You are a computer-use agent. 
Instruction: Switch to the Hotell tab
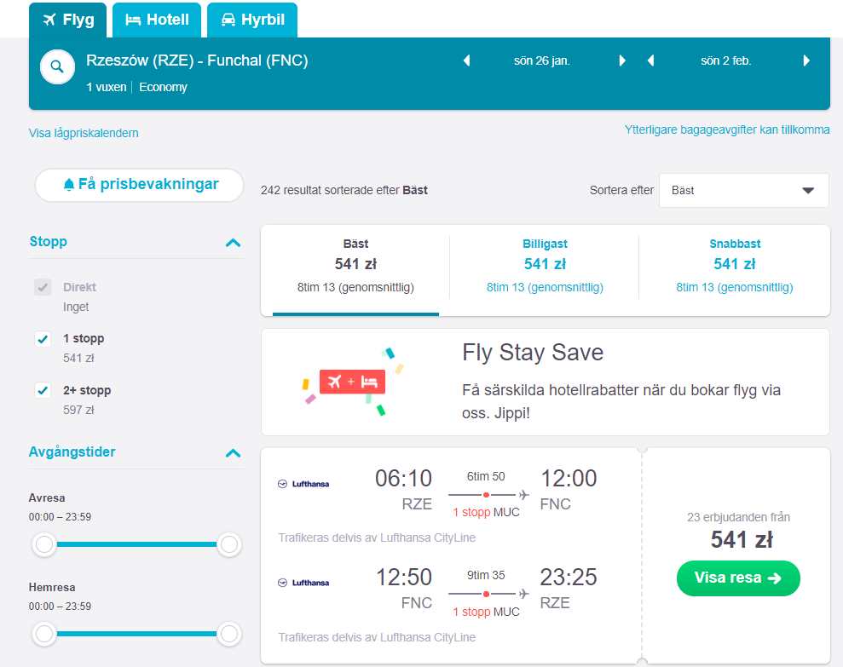(x=157, y=20)
